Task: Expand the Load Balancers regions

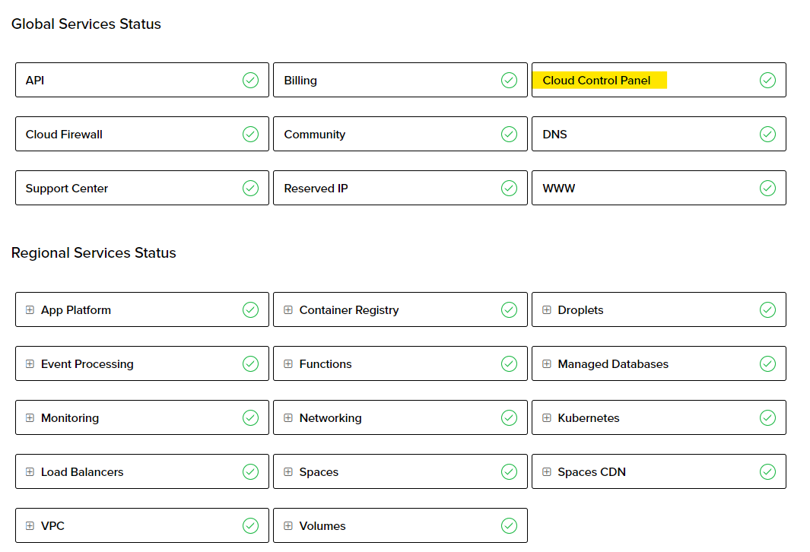Action: point(30,472)
